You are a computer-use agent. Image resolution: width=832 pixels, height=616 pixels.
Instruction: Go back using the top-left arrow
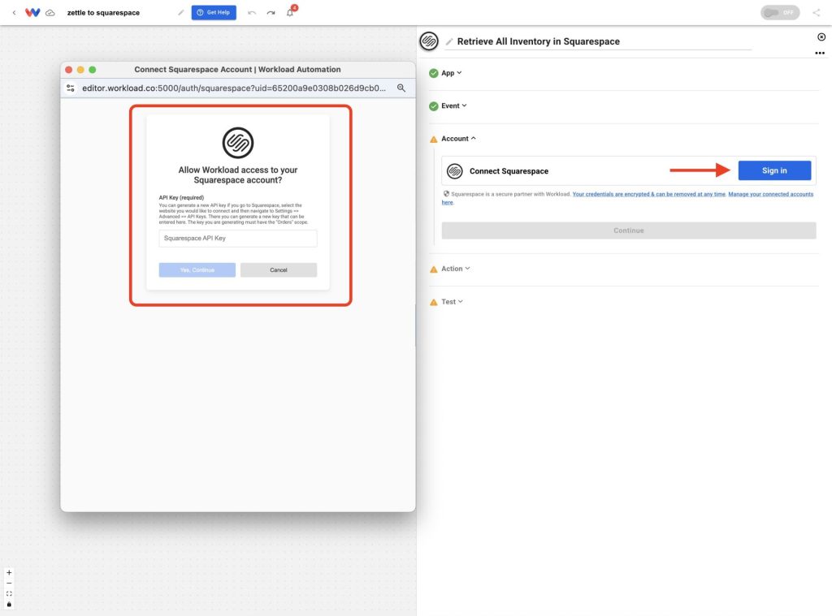click(14, 12)
